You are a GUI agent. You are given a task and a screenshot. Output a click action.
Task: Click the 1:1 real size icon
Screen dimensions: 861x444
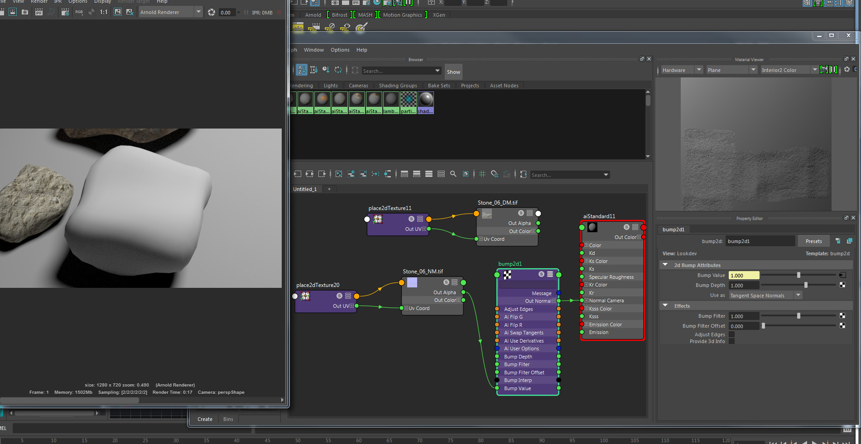(x=104, y=12)
